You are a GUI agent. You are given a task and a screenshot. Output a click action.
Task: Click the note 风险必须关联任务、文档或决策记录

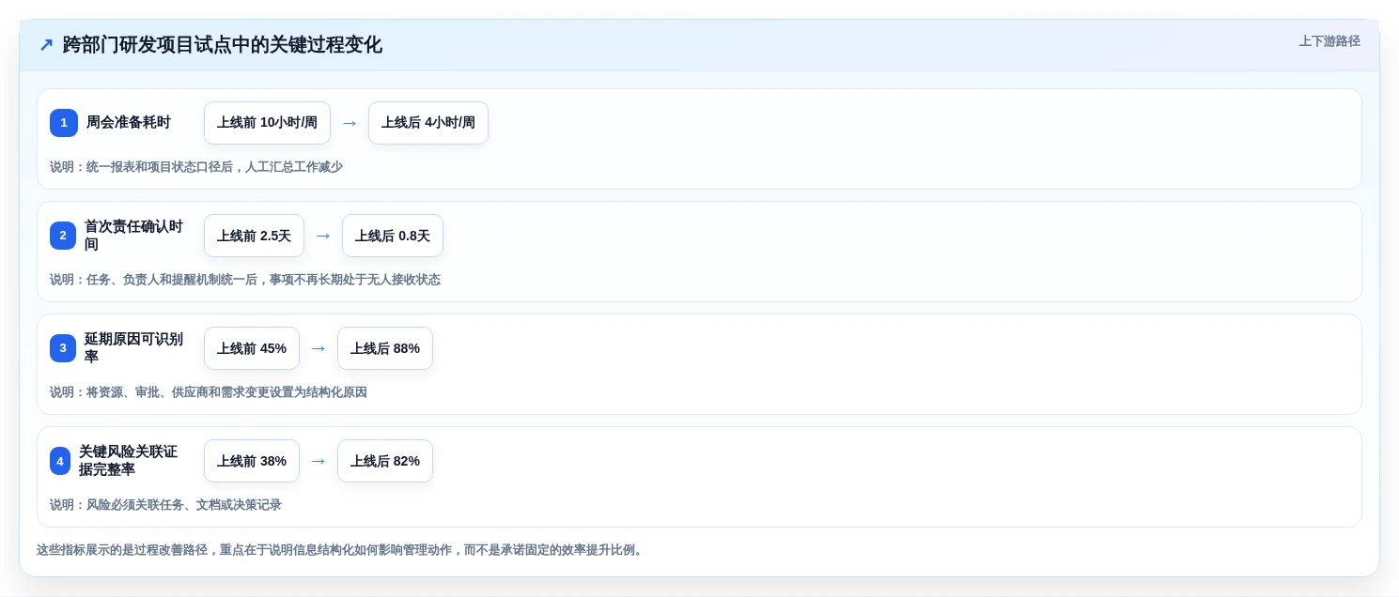click(165, 505)
